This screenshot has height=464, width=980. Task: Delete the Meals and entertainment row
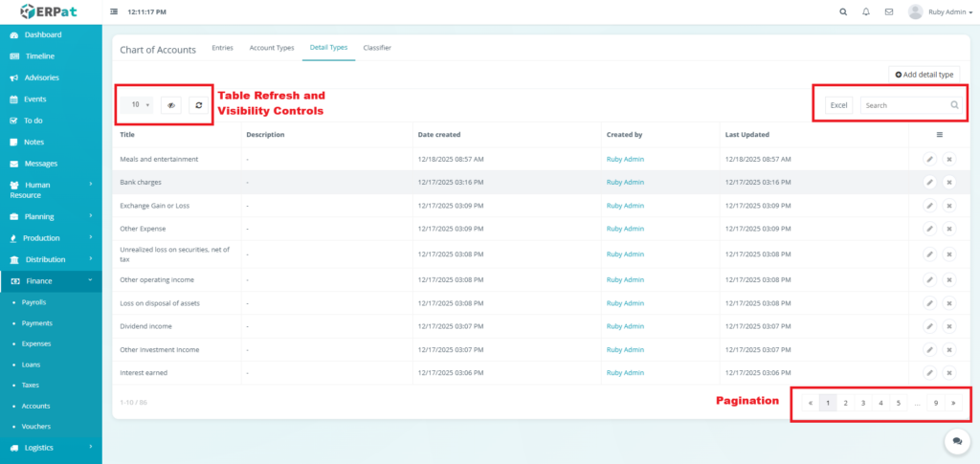(949, 159)
